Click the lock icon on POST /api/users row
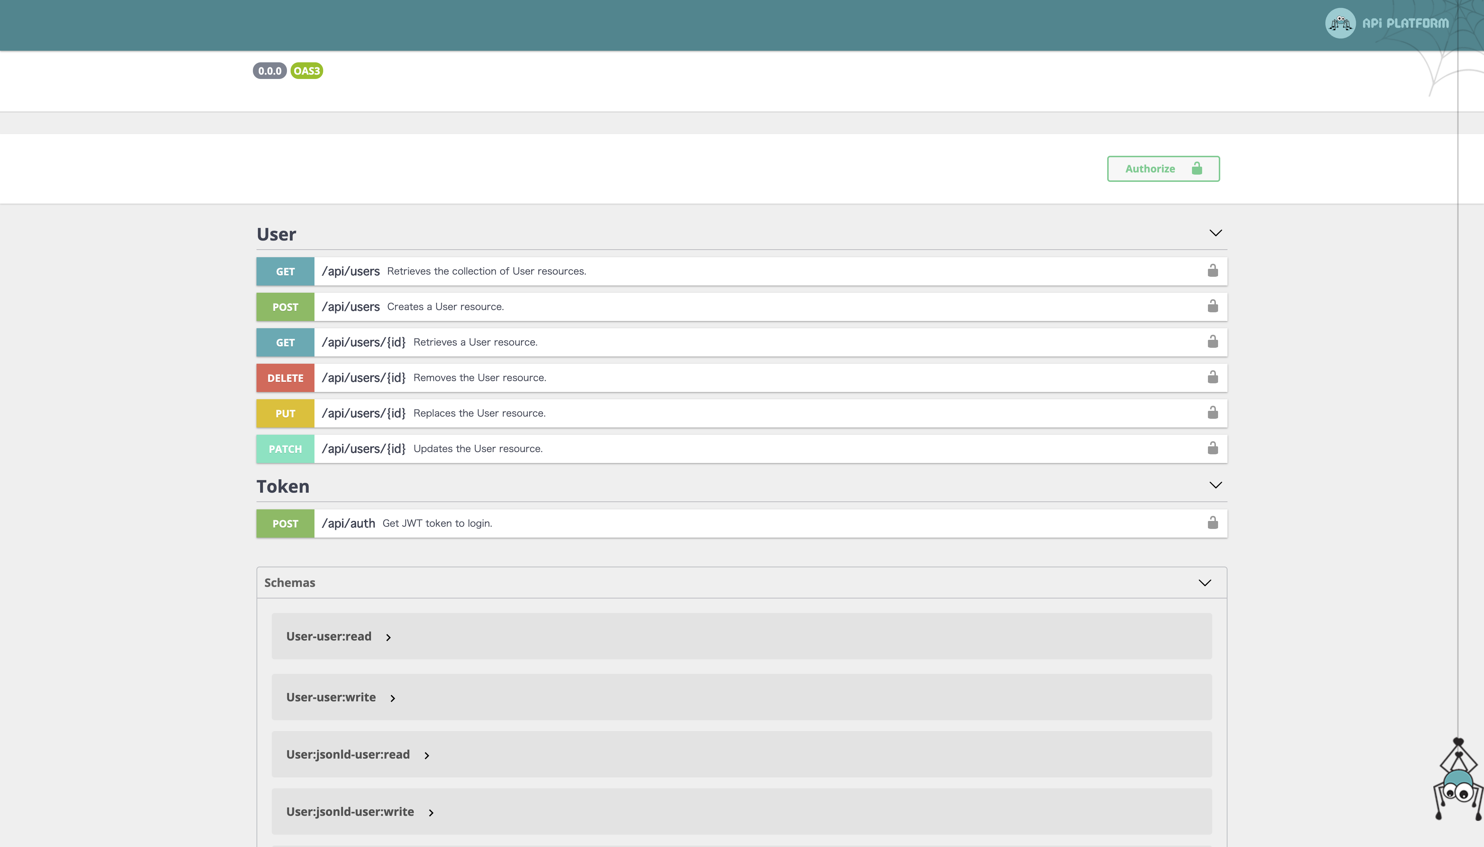 [1212, 306]
